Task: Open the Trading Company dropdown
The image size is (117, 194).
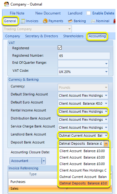Action: click(69, 29)
